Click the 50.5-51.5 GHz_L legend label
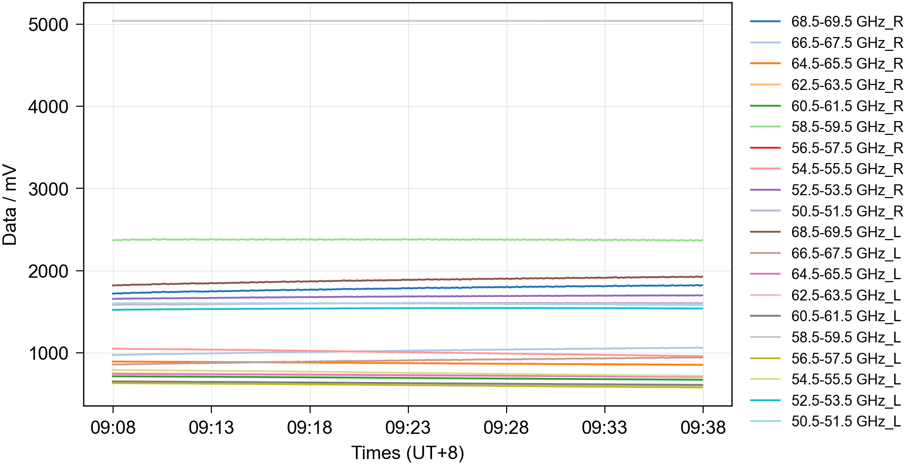Viewport: 912px width, 465px height. click(x=846, y=422)
